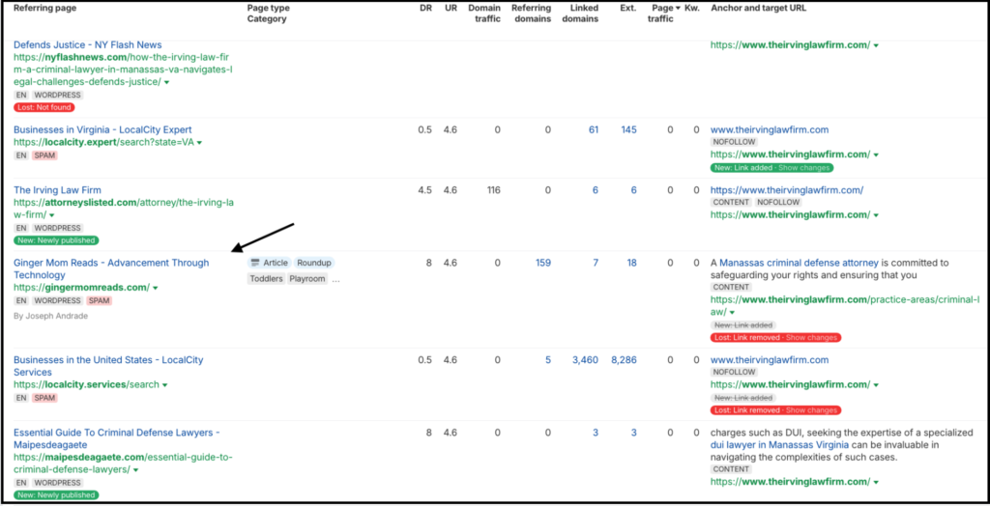Viewport: 990px width, 506px height.
Task: Sort by the Ext. column header
Action: point(628,8)
